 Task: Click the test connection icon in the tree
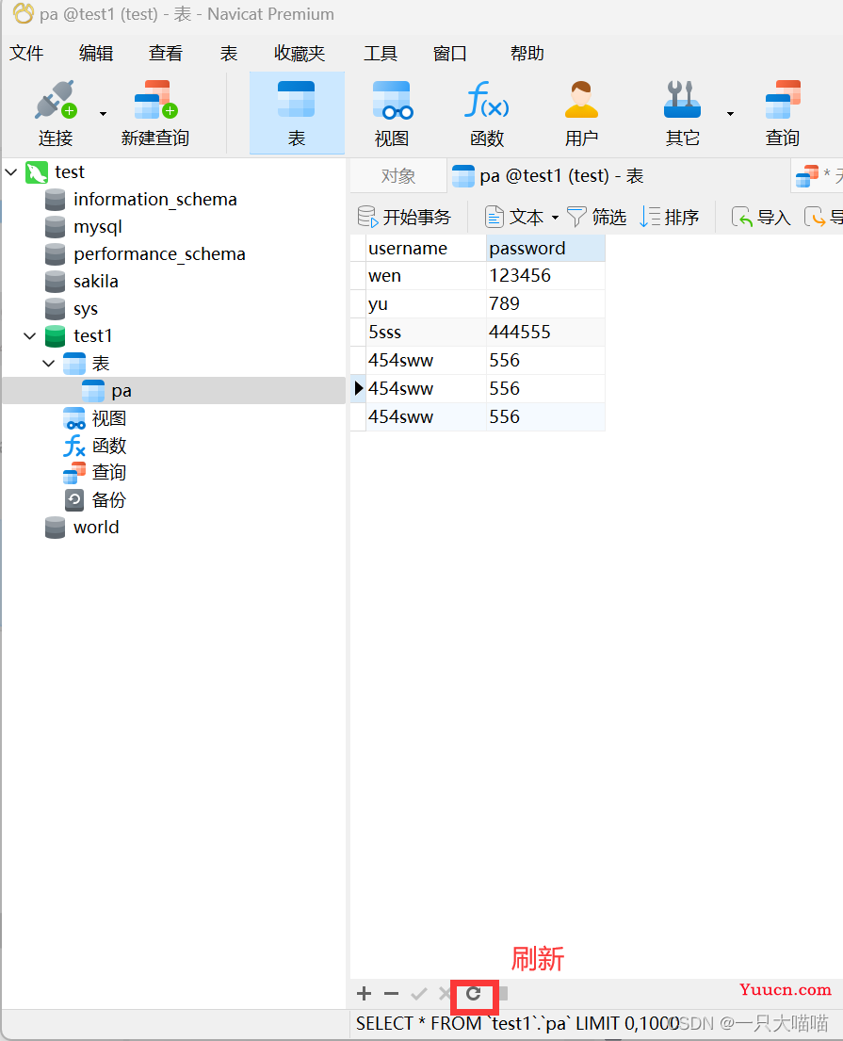click(x=37, y=172)
